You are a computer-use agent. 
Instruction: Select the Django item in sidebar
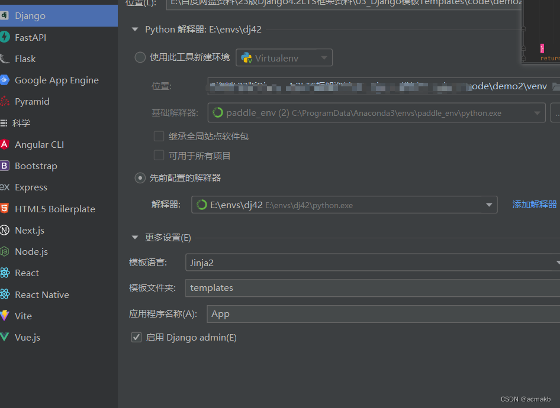[33, 15]
